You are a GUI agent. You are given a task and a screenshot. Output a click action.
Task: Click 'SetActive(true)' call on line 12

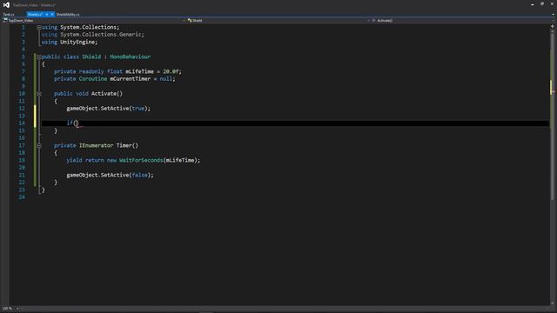(x=124, y=109)
